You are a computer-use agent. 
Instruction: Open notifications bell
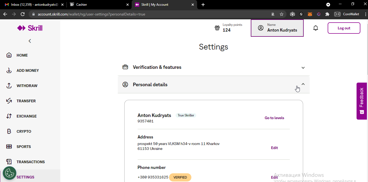coord(316,28)
